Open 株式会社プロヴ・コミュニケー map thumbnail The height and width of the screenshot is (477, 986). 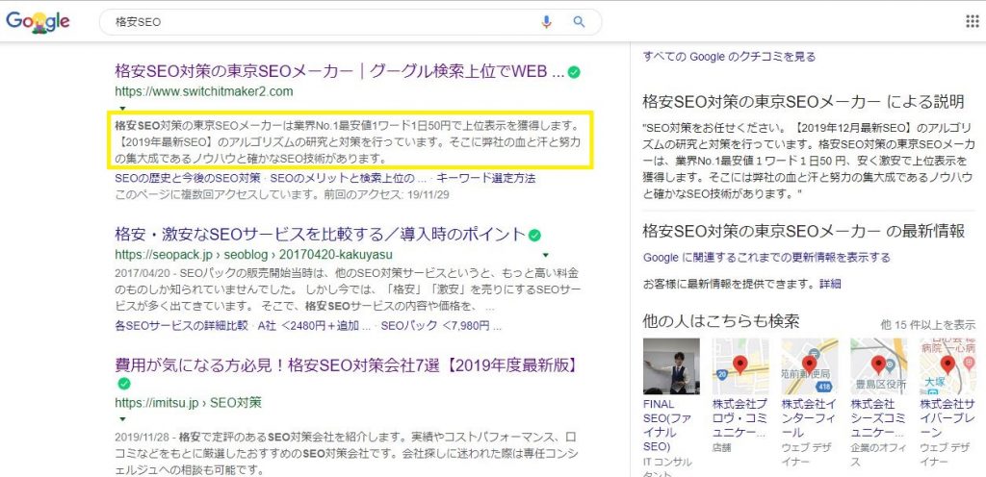point(740,365)
